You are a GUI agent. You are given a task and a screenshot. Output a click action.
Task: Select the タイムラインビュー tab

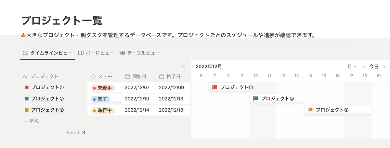point(48,53)
